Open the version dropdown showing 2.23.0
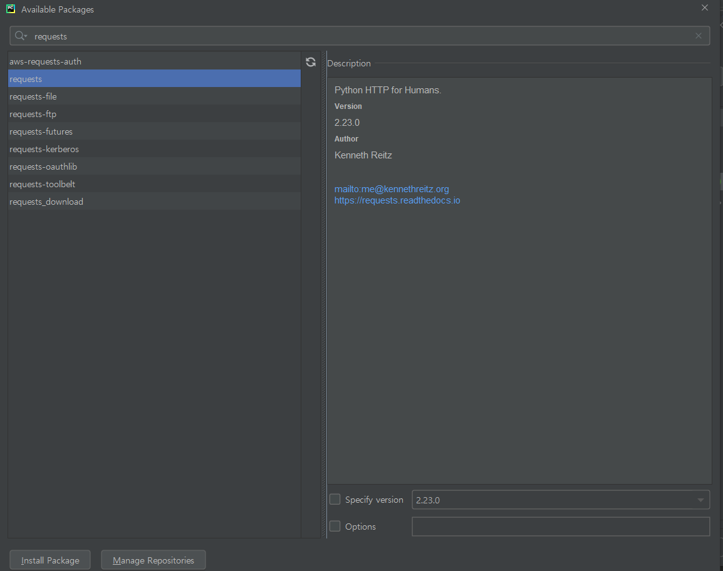 pyautogui.click(x=561, y=500)
